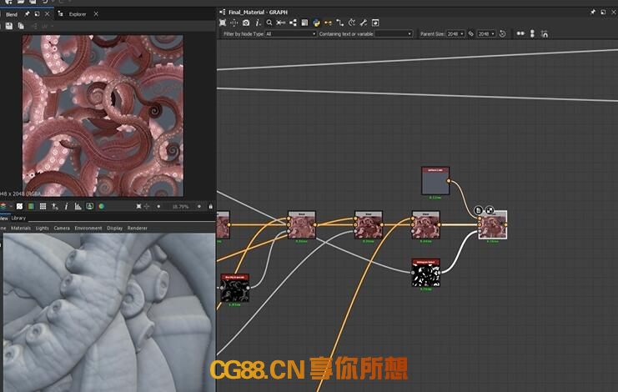
Task: Click the copy to clipboard icon in 2D view
Action: click(x=21, y=26)
